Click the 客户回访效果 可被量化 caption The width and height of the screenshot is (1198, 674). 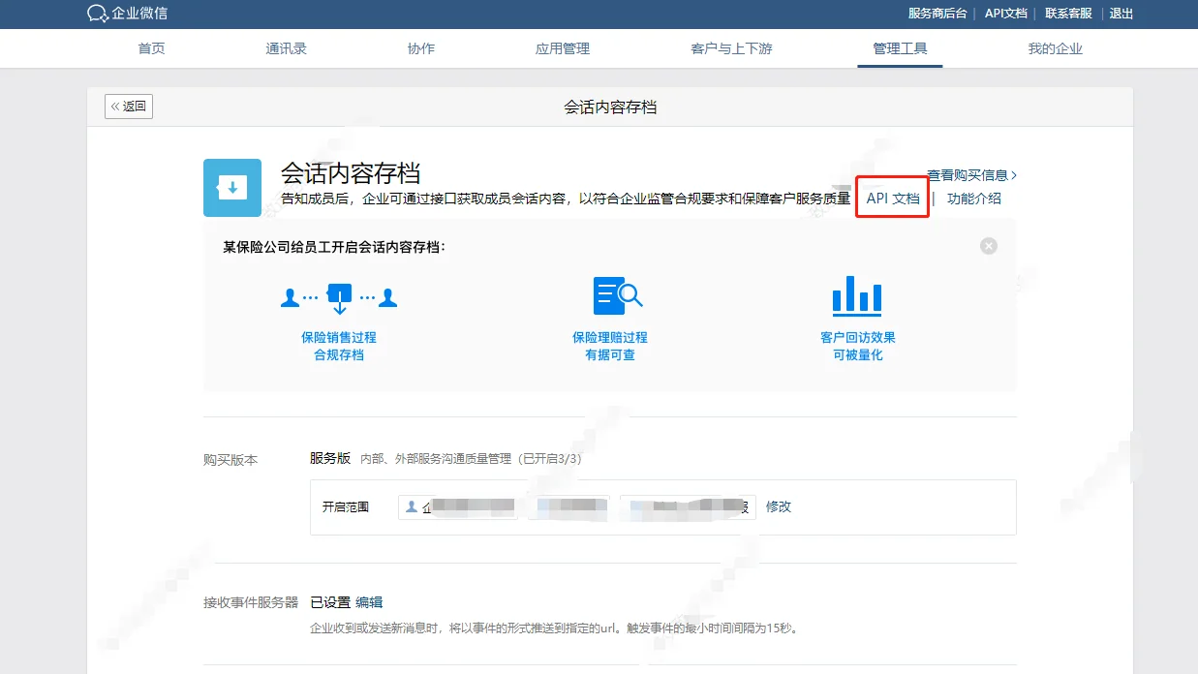858,347
